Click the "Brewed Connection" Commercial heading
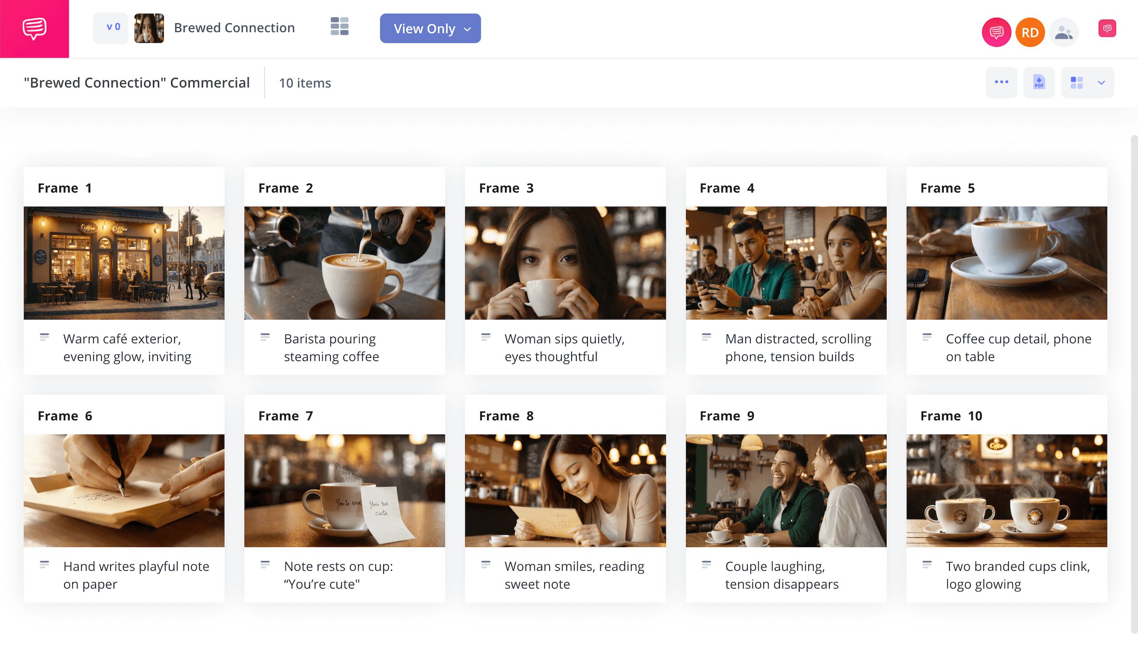1138x645 pixels. tap(137, 83)
